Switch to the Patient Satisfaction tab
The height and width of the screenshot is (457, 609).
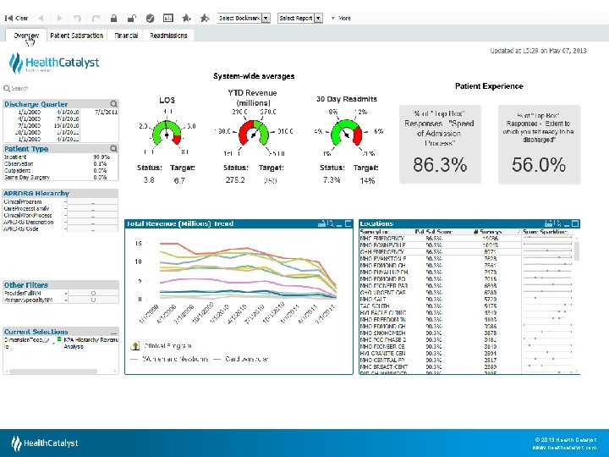(76, 36)
